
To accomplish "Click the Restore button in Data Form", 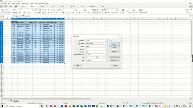I will tap(114, 51).
